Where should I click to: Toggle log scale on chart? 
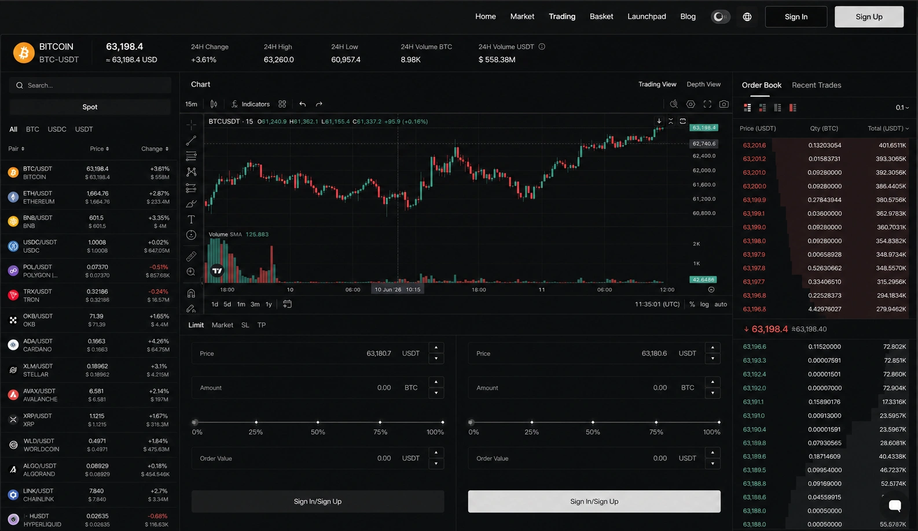pos(704,305)
